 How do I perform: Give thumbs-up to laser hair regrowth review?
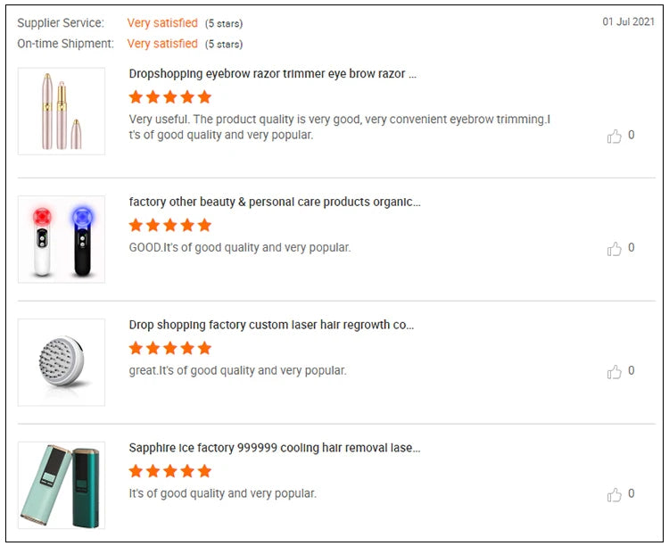coord(615,371)
